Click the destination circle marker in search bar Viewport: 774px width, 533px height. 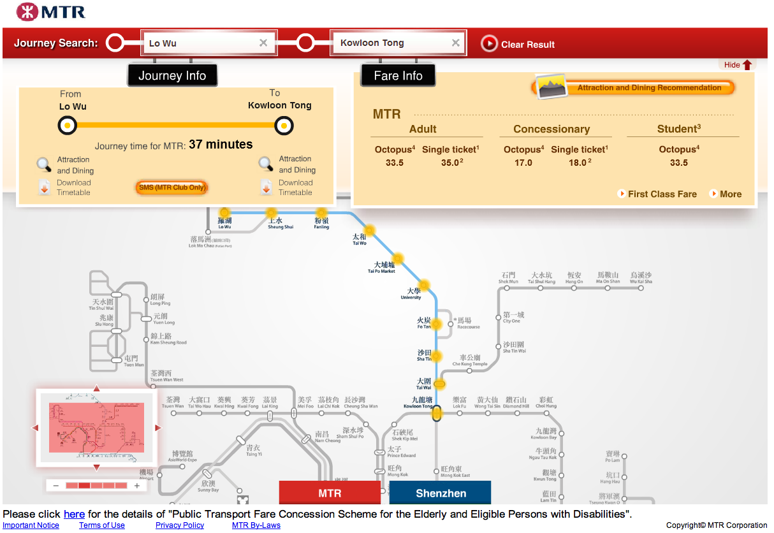coord(305,43)
